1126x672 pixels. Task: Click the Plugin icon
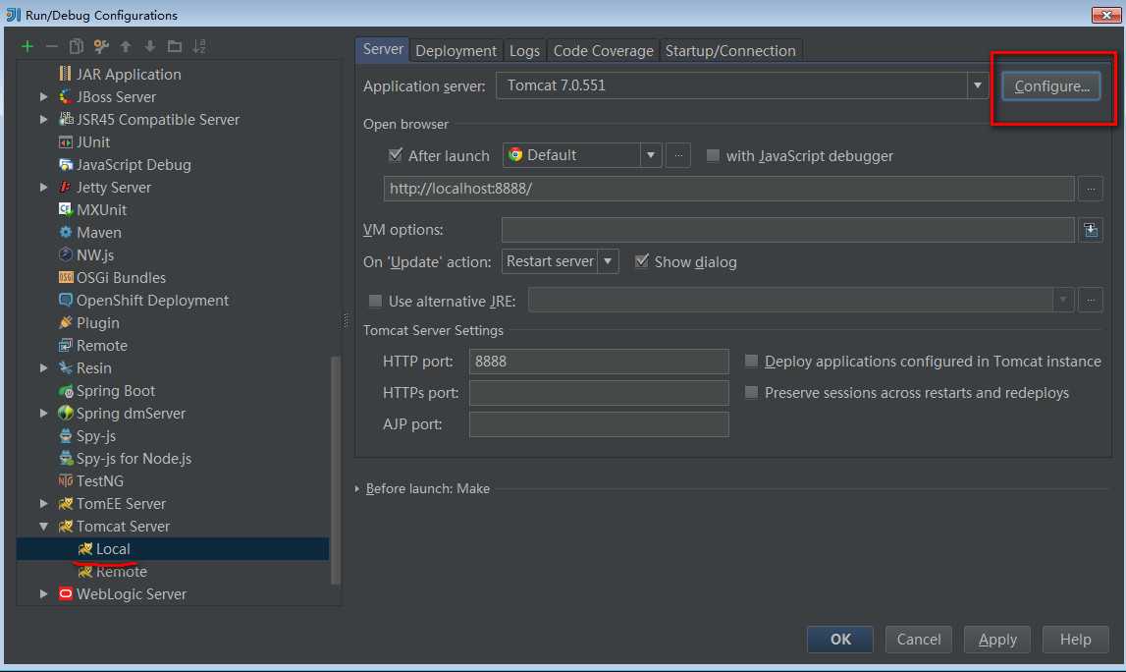(66, 322)
